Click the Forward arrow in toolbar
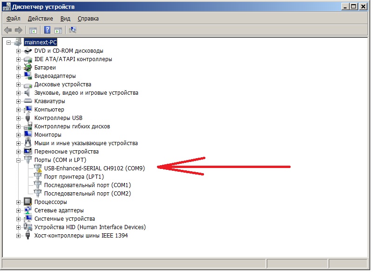Viewport: 374px width, 273px height. click(x=19, y=30)
